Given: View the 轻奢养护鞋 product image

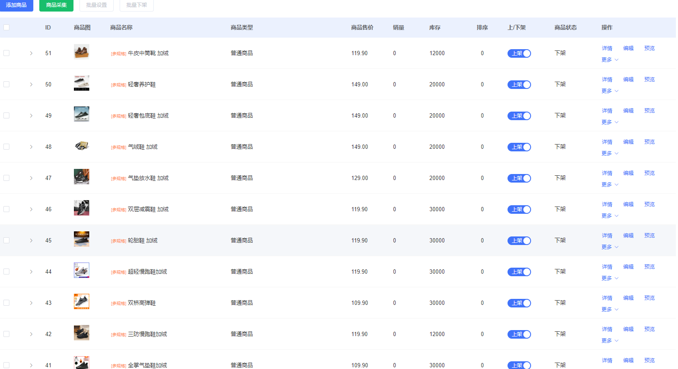Looking at the screenshot, I should click(81, 83).
